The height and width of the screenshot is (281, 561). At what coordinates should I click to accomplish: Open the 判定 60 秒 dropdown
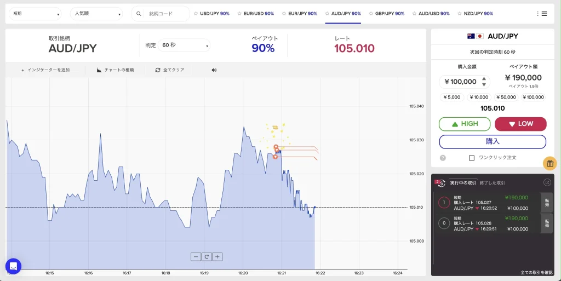(184, 45)
